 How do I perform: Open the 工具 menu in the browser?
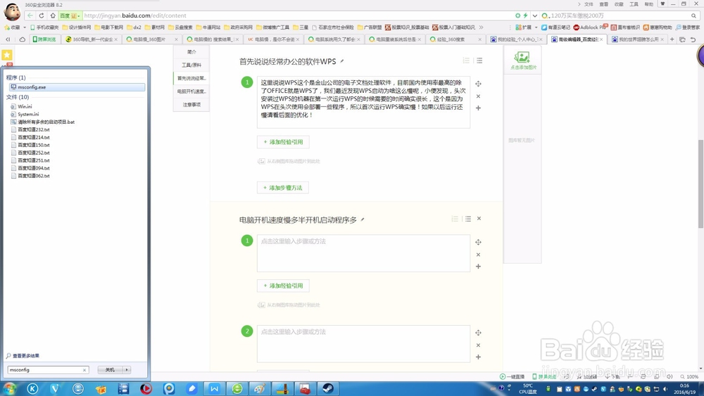[x=634, y=4]
